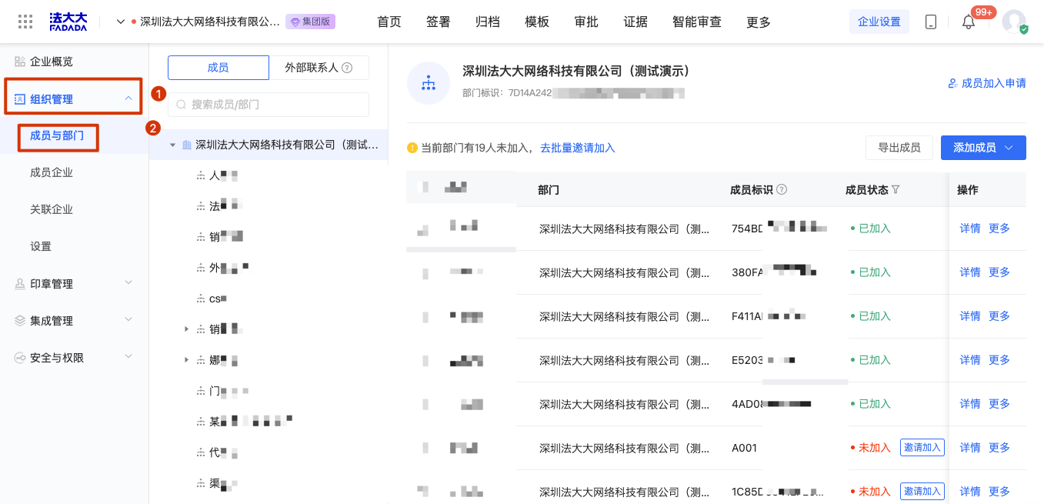Select the department starting with 渠
The height and width of the screenshot is (504, 1044).
click(x=223, y=483)
